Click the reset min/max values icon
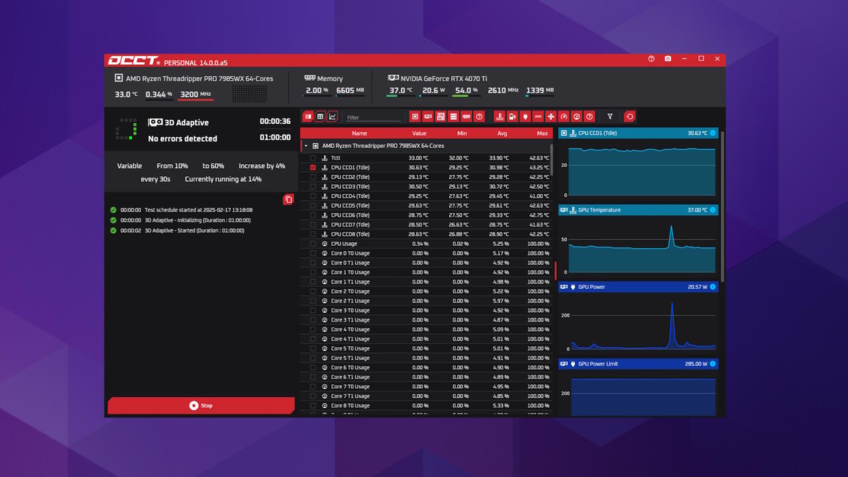This screenshot has height=477, width=848. [629, 117]
